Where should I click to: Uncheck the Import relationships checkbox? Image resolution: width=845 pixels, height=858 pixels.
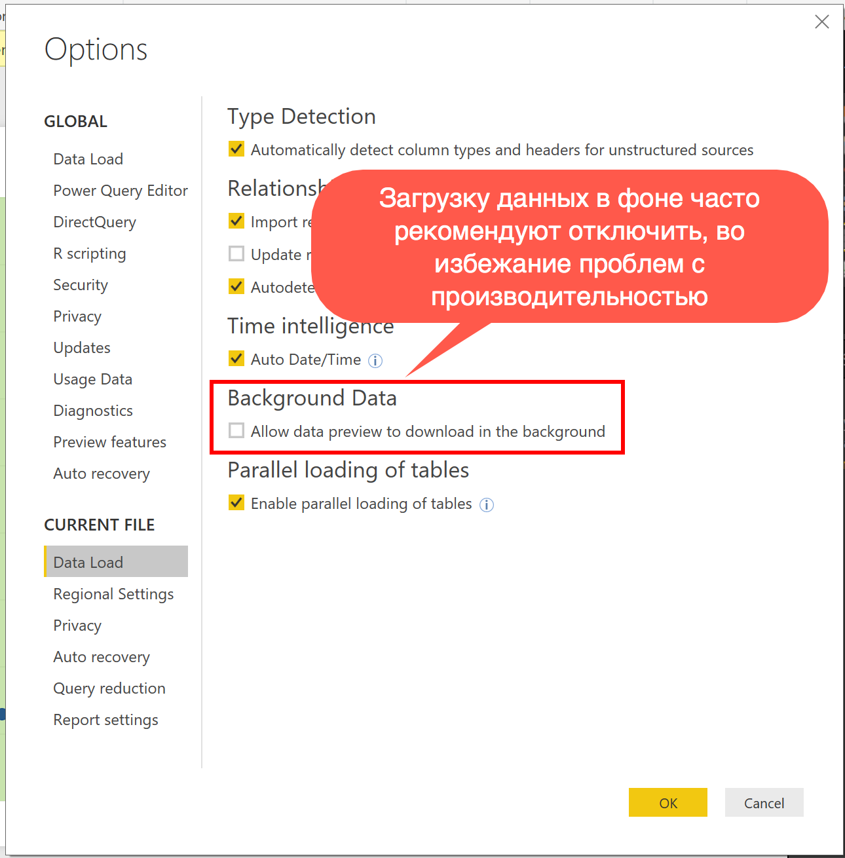236,221
